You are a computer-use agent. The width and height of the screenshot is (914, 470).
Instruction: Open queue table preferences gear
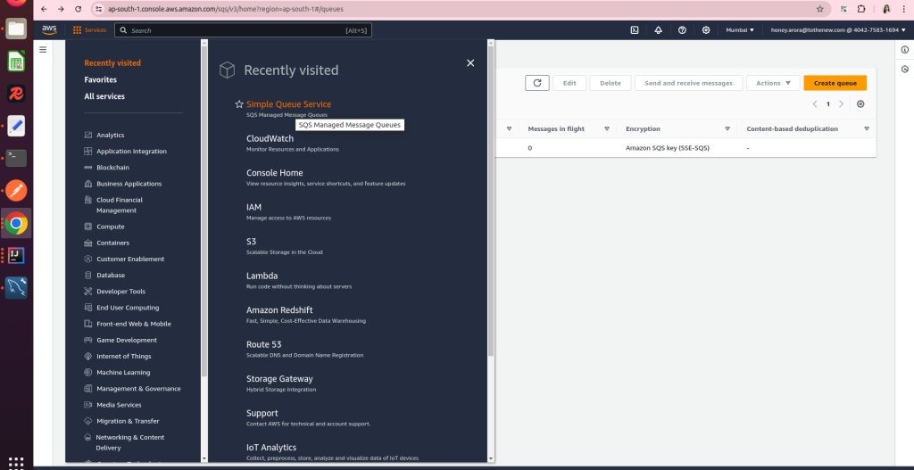coord(860,104)
